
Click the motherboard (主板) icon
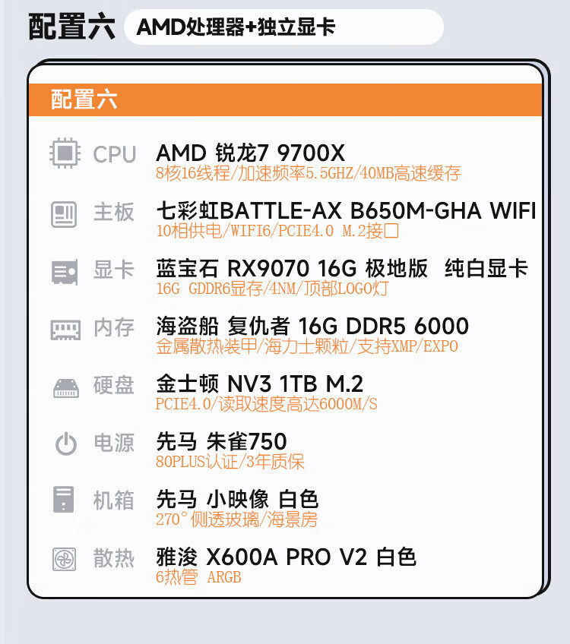[x=65, y=213]
